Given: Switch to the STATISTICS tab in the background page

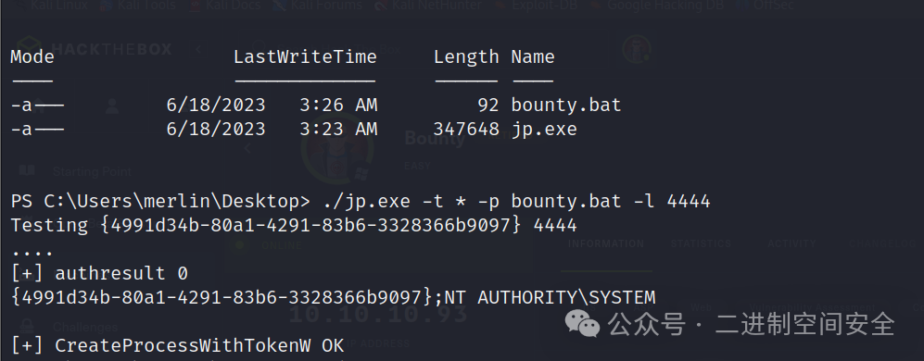Looking at the screenshot, I should [x=701, y=243].
